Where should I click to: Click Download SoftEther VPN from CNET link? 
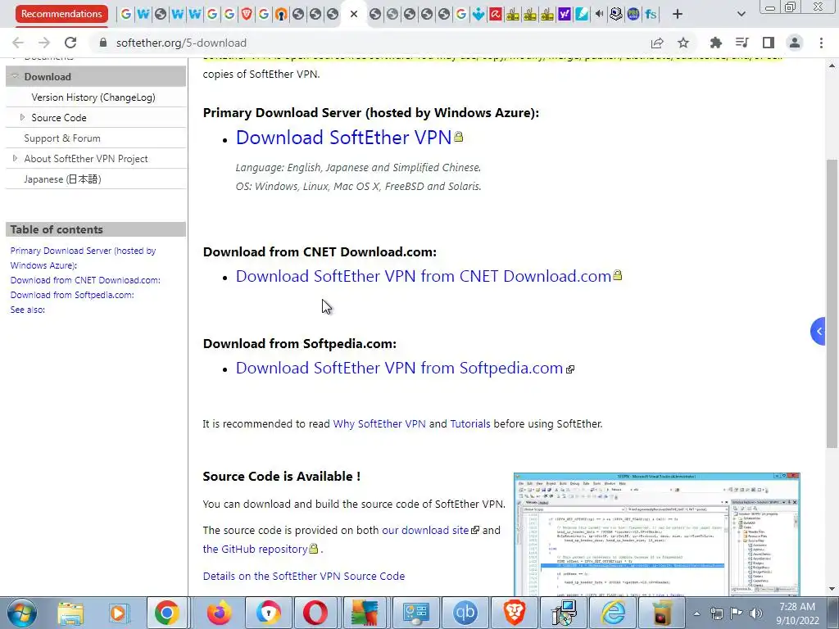point(424,276)
